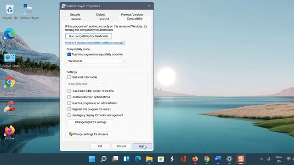Open the Windows 8 compatibility dropdown
Viewport: 294px width, 165px height.
point(97,61)
